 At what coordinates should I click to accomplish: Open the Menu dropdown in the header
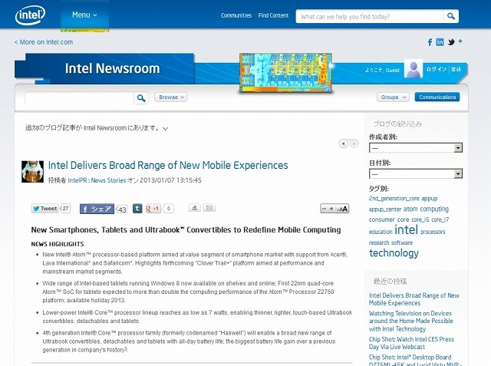(84, 15)
